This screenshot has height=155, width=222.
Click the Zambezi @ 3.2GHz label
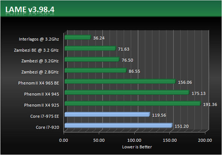[x=40, y=61]
